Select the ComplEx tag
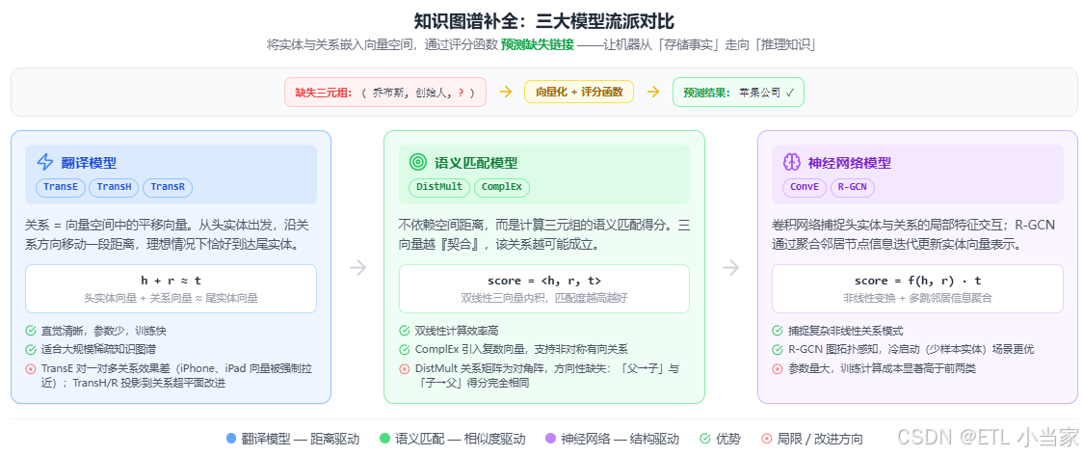 tap(502, 187)
